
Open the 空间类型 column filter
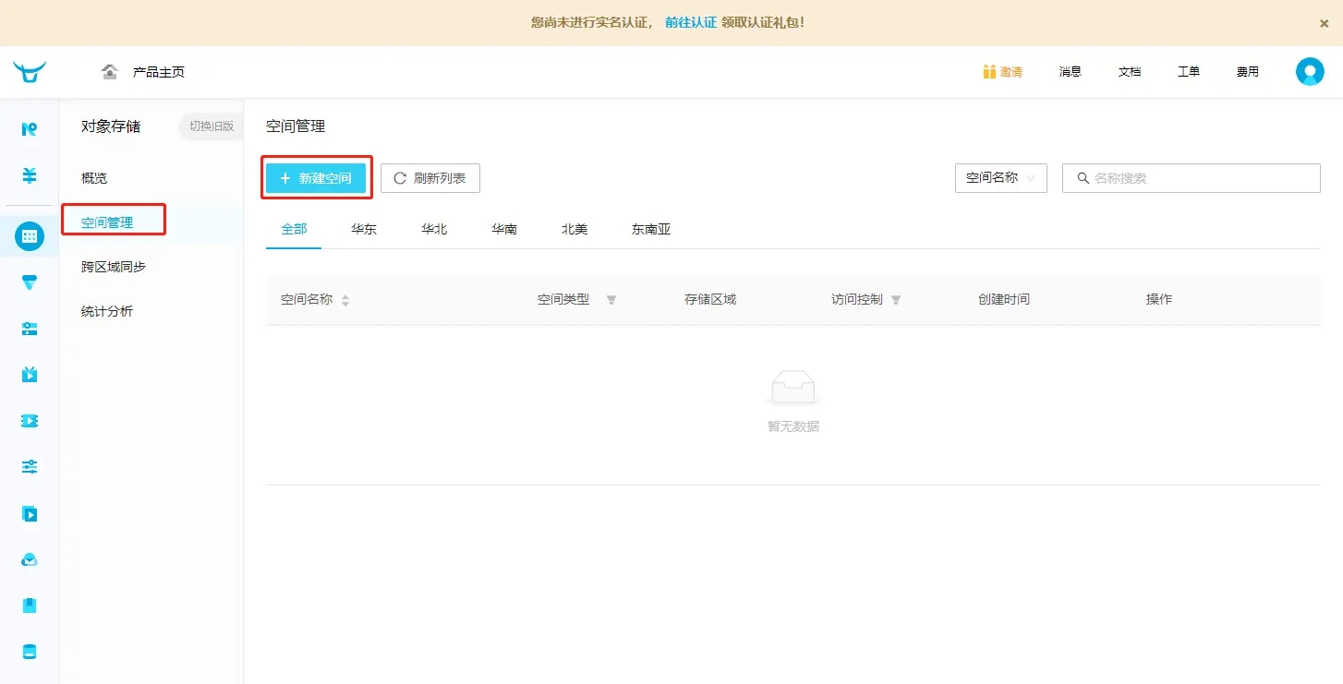[611, 300]
